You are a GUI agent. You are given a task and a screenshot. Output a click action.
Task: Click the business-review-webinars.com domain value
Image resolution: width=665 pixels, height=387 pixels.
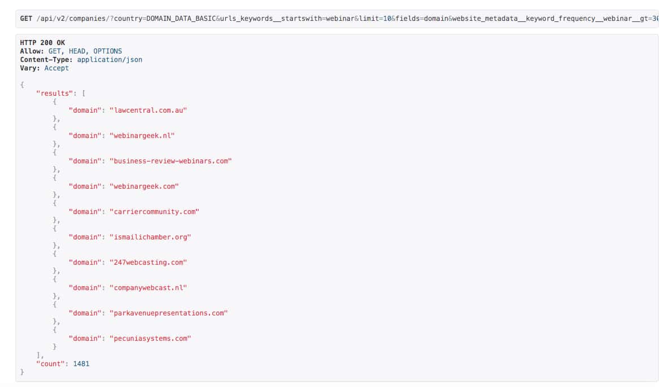170,161
